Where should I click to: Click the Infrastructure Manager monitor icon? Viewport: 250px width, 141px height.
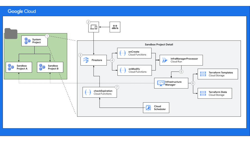click(x=161, y=83)
